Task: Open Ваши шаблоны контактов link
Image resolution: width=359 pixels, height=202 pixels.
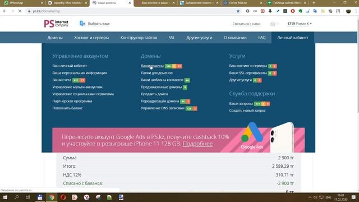Action: coord(162,80)
